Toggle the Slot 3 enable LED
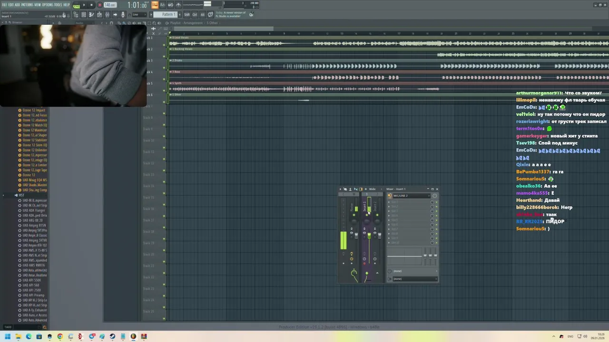Image resolution: width=609 pixels, height=342 pixels. pyautogui.click(x=436, y=211)
